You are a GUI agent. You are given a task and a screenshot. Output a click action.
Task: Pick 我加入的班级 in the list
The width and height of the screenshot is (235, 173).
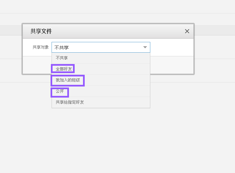click(x=68, y=80)
